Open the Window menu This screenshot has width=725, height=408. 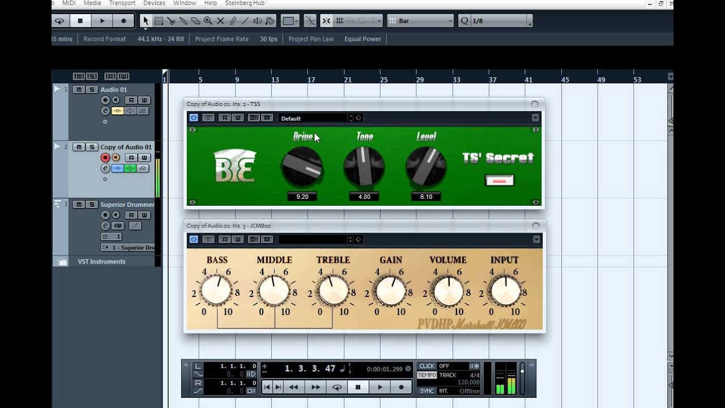pos(185,3)
